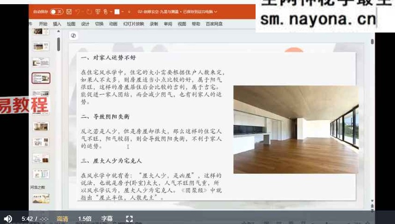Click the white square icon in title bar
The width and height of the screenshot is (395, 224).
pos(117,12)
